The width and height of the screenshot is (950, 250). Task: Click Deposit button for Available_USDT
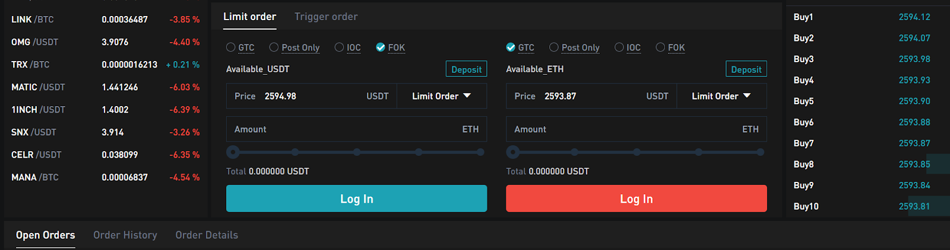coord(467,69)
